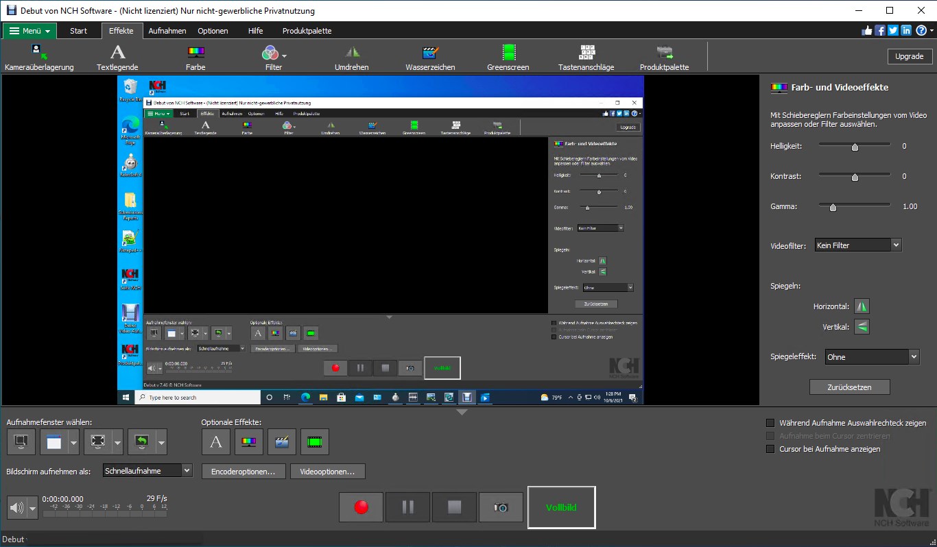Image resolution: width=937 pixels, height=547 pixels.
Task: Click the Gamma value 1.00
Action: [910, 206]
